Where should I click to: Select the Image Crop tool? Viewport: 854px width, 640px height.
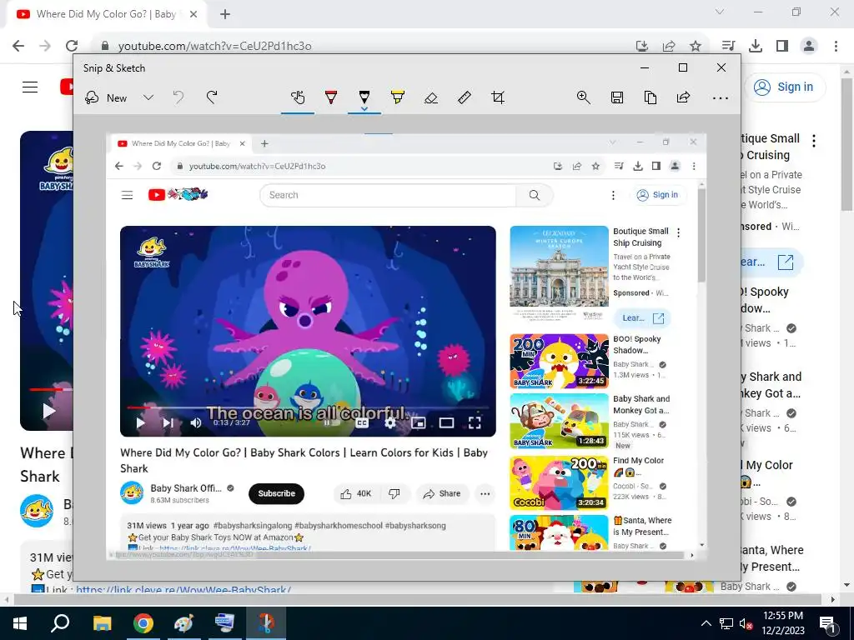pyautogui.click(x=498, y=98)
